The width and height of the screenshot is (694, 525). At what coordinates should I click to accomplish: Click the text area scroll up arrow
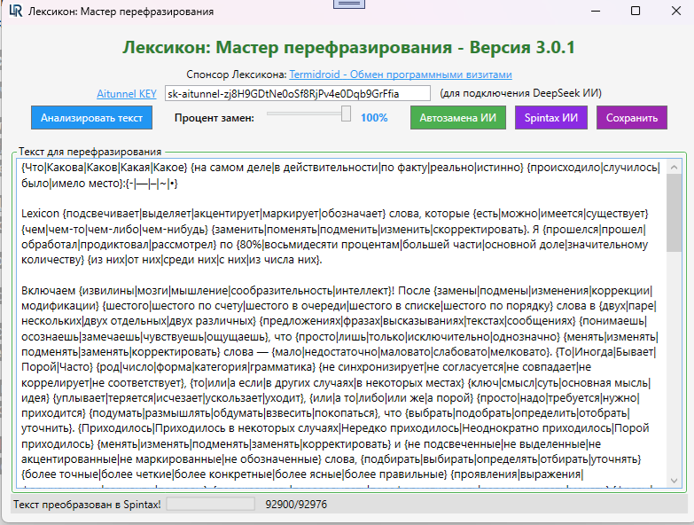(x=675, y=167)
